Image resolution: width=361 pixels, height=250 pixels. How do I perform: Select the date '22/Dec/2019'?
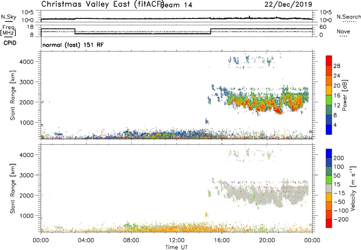(x=288, y=4)
